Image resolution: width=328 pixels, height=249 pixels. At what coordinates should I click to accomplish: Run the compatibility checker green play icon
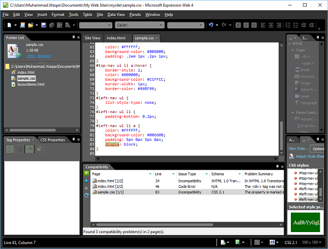[86, 174]
